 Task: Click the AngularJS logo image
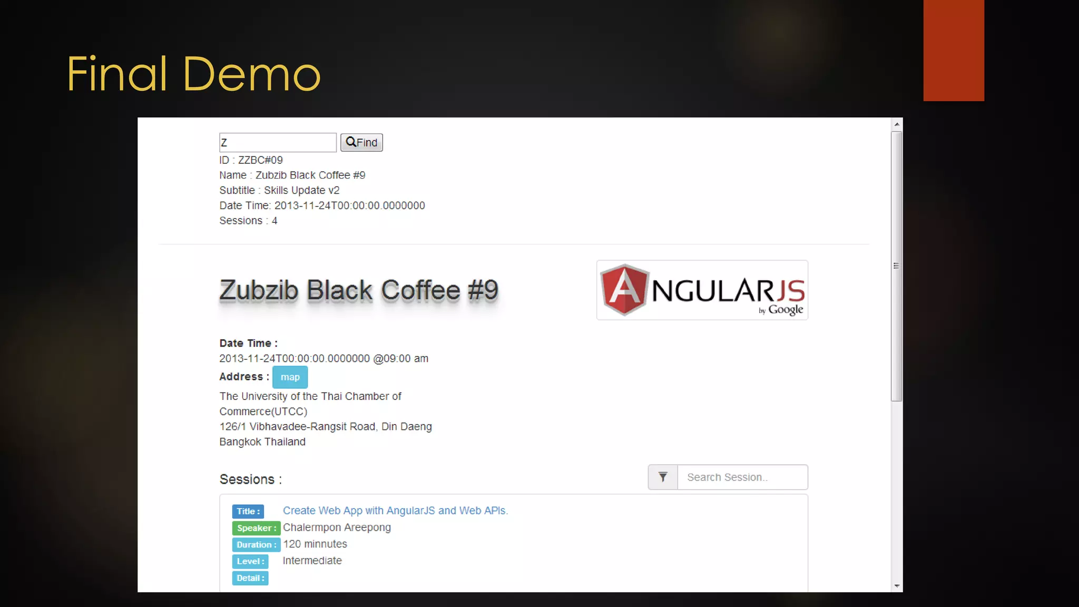[702, 290]
